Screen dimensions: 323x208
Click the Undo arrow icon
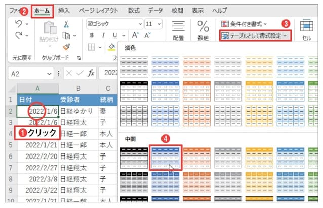coord(19,24)
